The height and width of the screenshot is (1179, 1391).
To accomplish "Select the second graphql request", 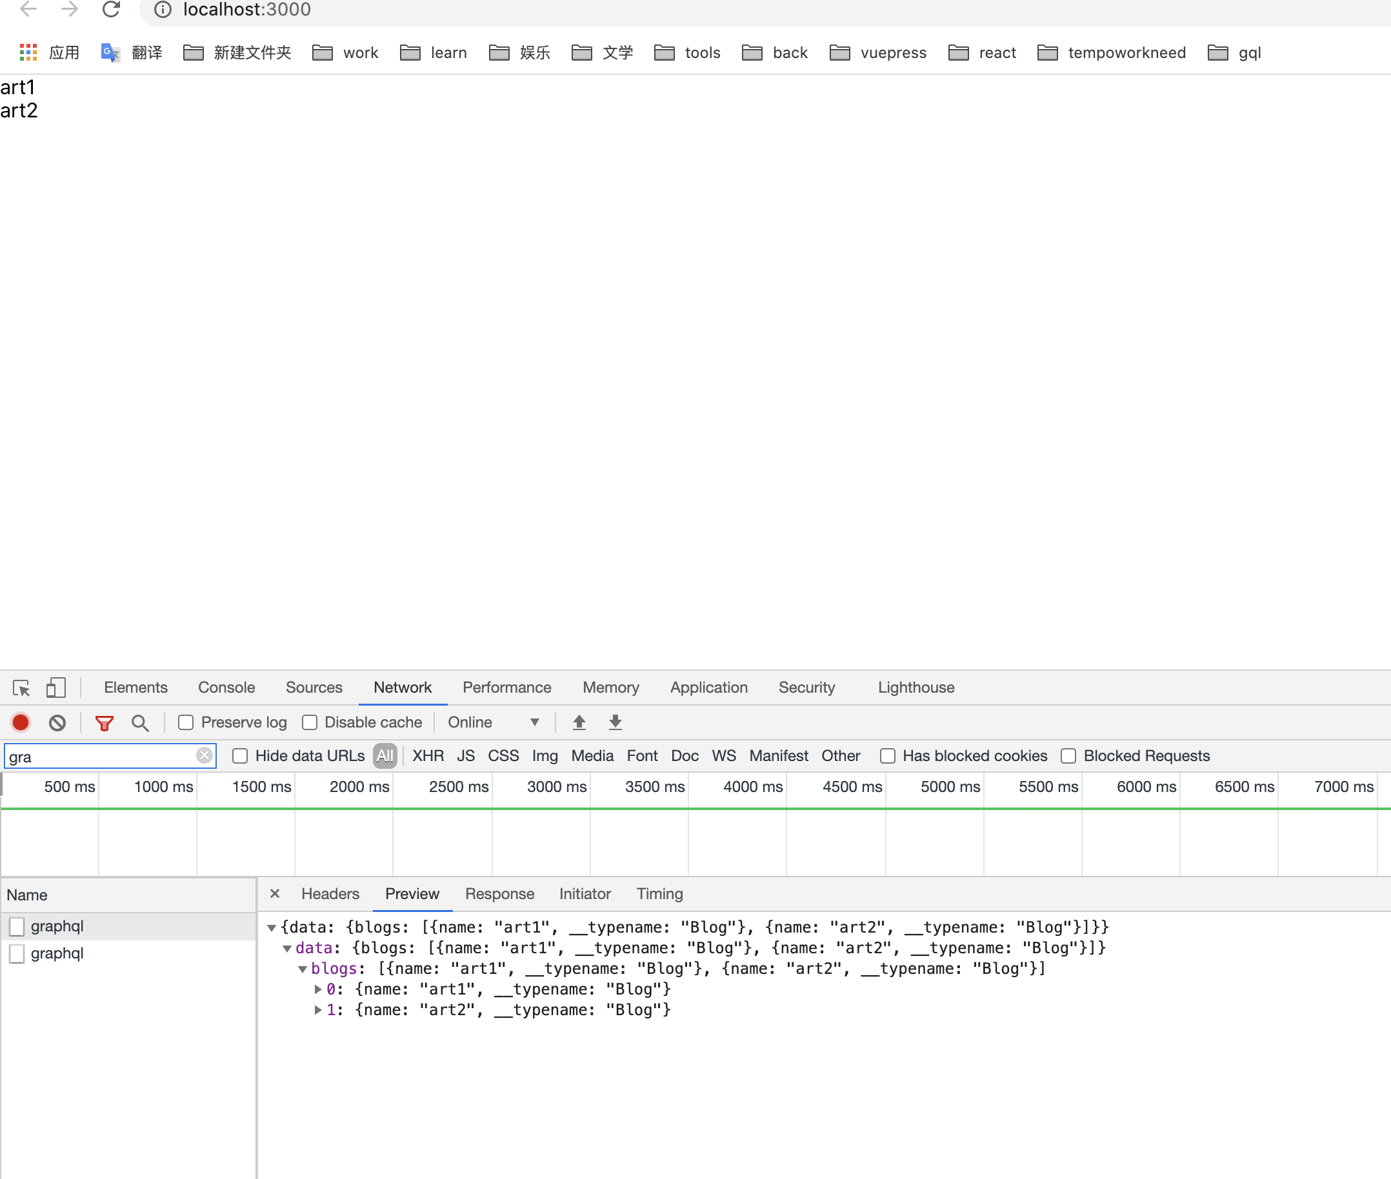I will pyautogui.click(x=57, y=953).
